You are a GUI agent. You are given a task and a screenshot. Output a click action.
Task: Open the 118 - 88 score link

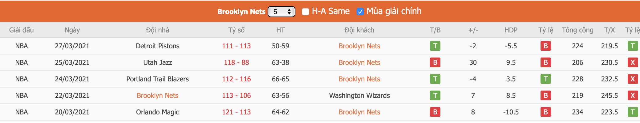tap(236, 62)
